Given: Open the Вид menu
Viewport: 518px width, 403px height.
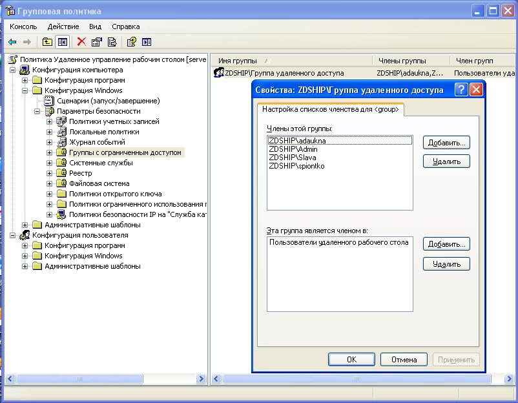Looking at the screenshot, I should click(95, 26).
